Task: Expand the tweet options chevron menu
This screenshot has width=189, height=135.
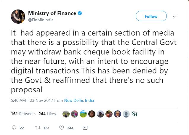Action: (174, 16)
